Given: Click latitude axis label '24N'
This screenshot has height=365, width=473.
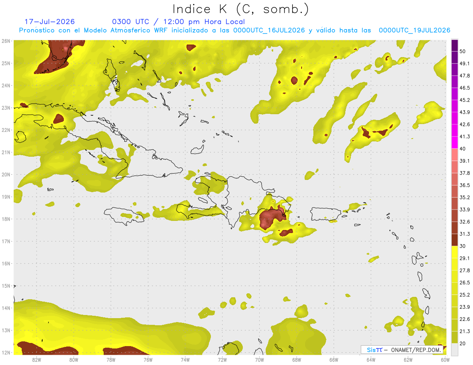Looking at the screenshot, I should 6,85.
